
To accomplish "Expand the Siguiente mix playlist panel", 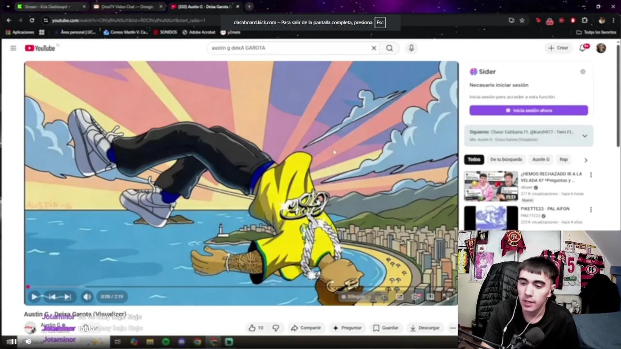I will 585,136.
